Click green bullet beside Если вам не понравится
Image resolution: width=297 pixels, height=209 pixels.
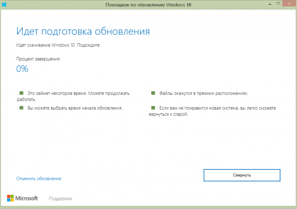pos(153,108)
